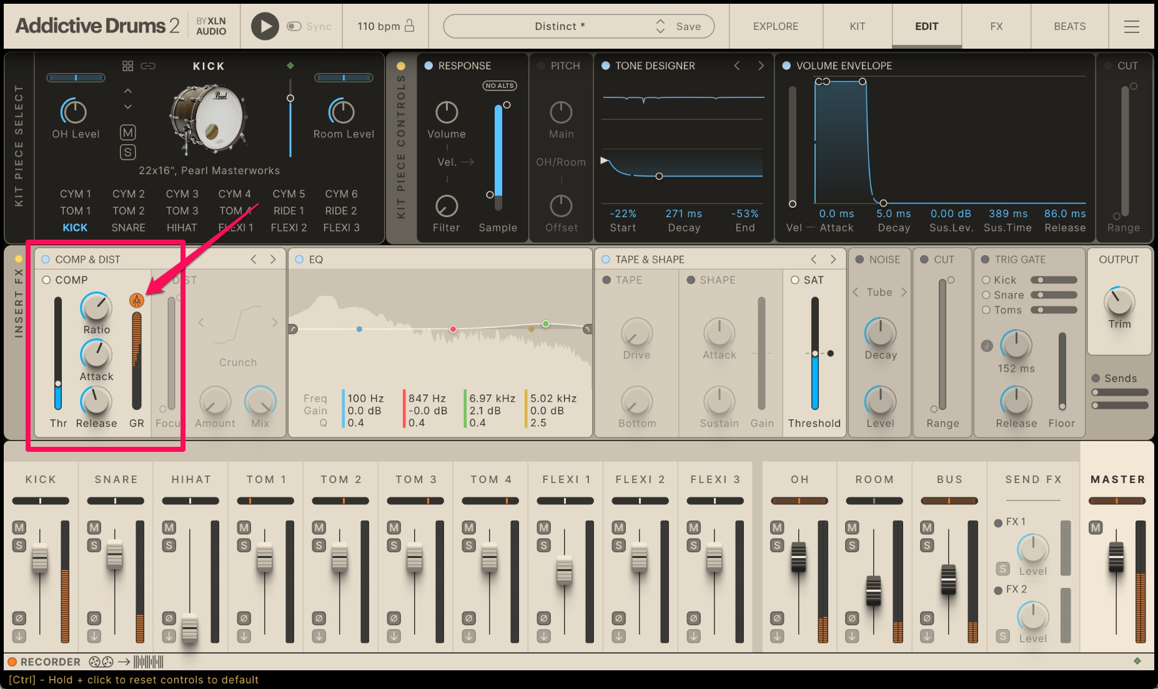Click the KICK channel output arrow
This screenshot has width=1158, height=689.
(x=19, y=637)
